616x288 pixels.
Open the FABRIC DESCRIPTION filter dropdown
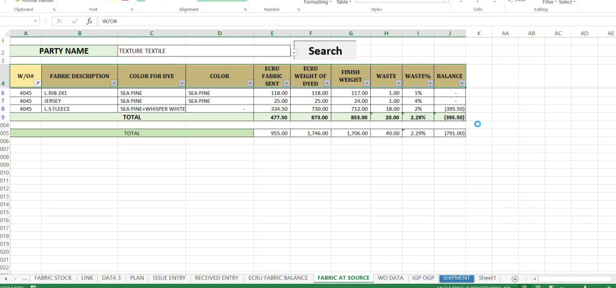coord(114,83)
